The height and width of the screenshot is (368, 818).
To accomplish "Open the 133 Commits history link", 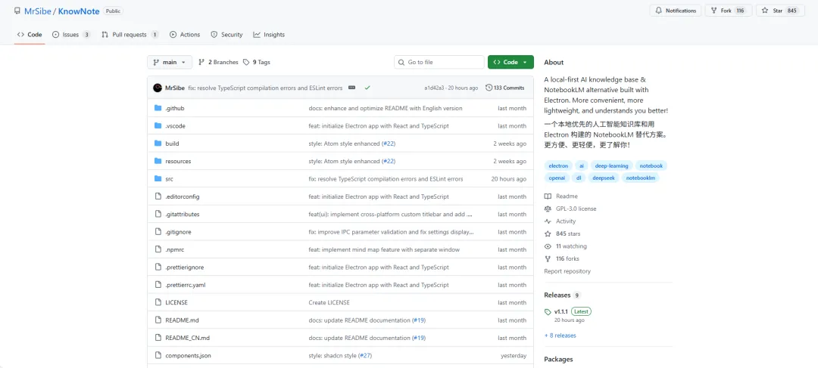I will [505, 88].
